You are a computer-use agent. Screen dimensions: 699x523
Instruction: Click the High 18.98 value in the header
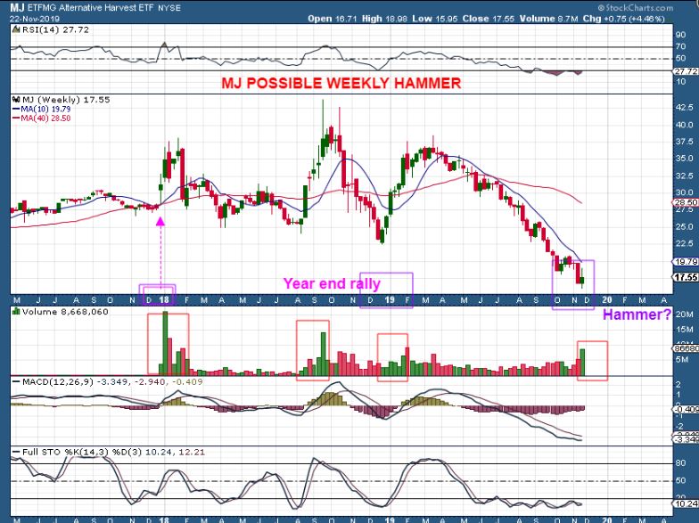[385, 19]
